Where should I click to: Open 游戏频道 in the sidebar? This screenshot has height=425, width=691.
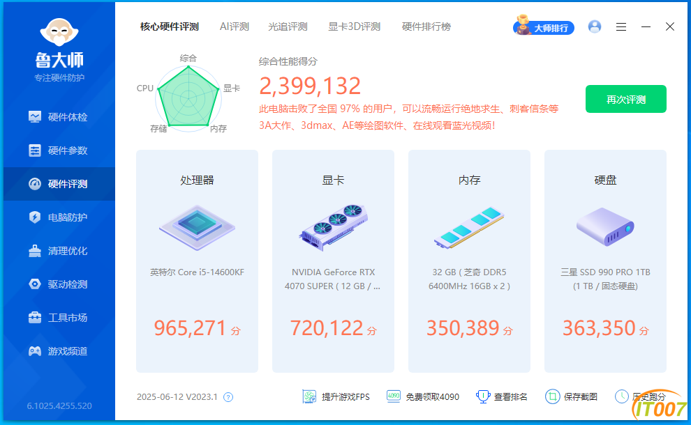tap(58, 351)
